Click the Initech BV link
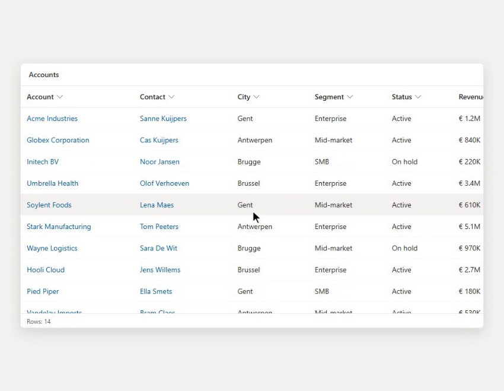Image resolution: width=504 pixels, height=391 pixels. tap(43, 162)
